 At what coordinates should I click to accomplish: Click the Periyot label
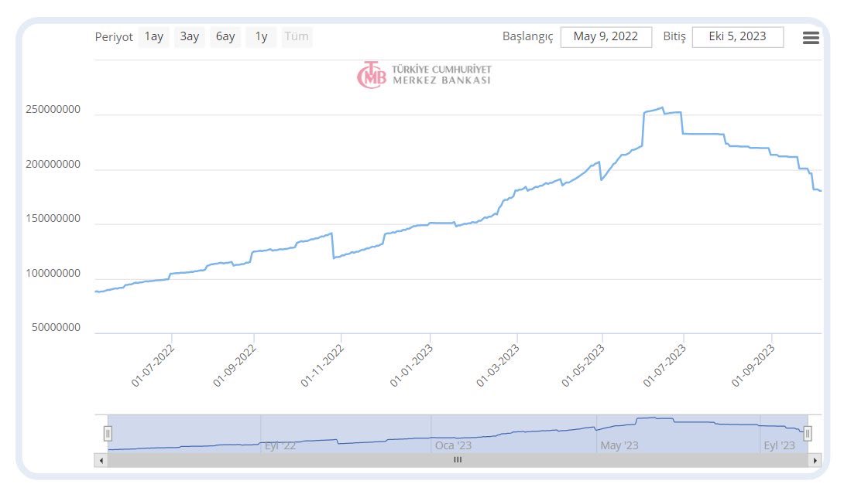tap(114, 37)
